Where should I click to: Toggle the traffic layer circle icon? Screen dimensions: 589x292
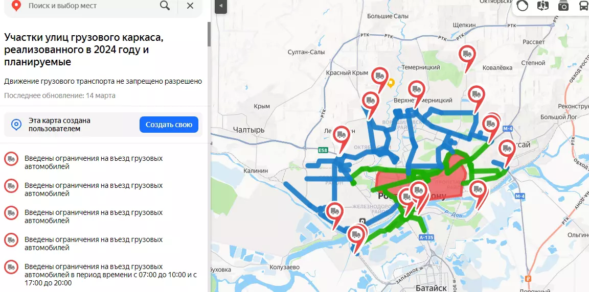point(523,6)
